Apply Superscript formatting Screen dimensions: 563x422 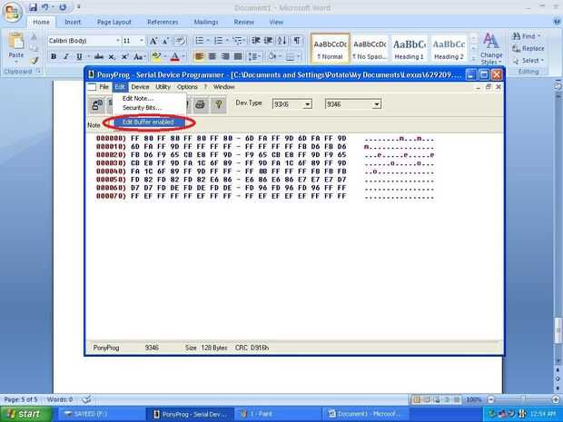coord(124,56)
